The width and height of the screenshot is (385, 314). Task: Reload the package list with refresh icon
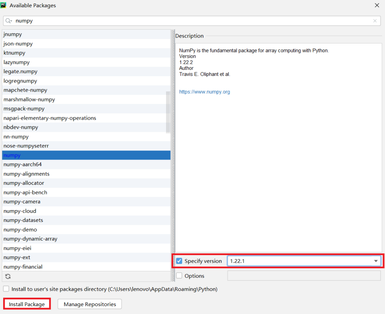pyautogui.click(x=8, y=276)
